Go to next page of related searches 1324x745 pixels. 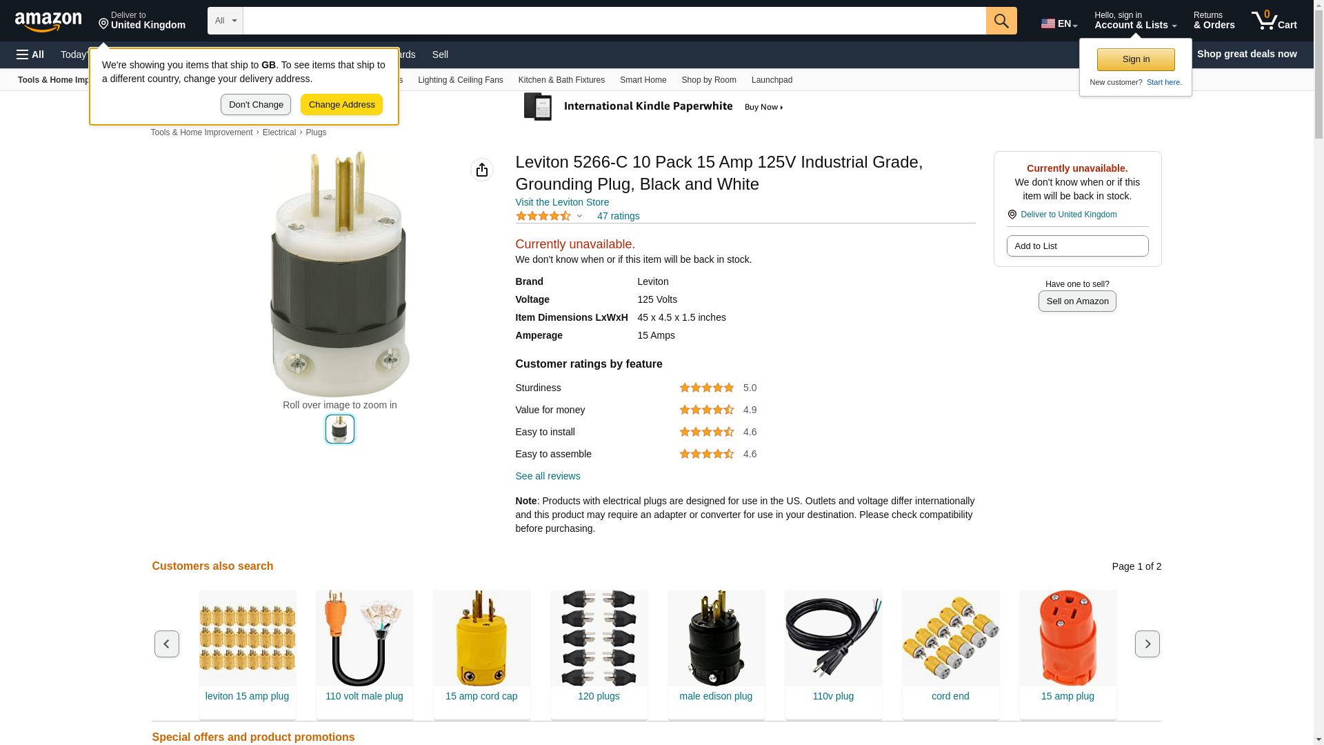(x=1147, y=644)
